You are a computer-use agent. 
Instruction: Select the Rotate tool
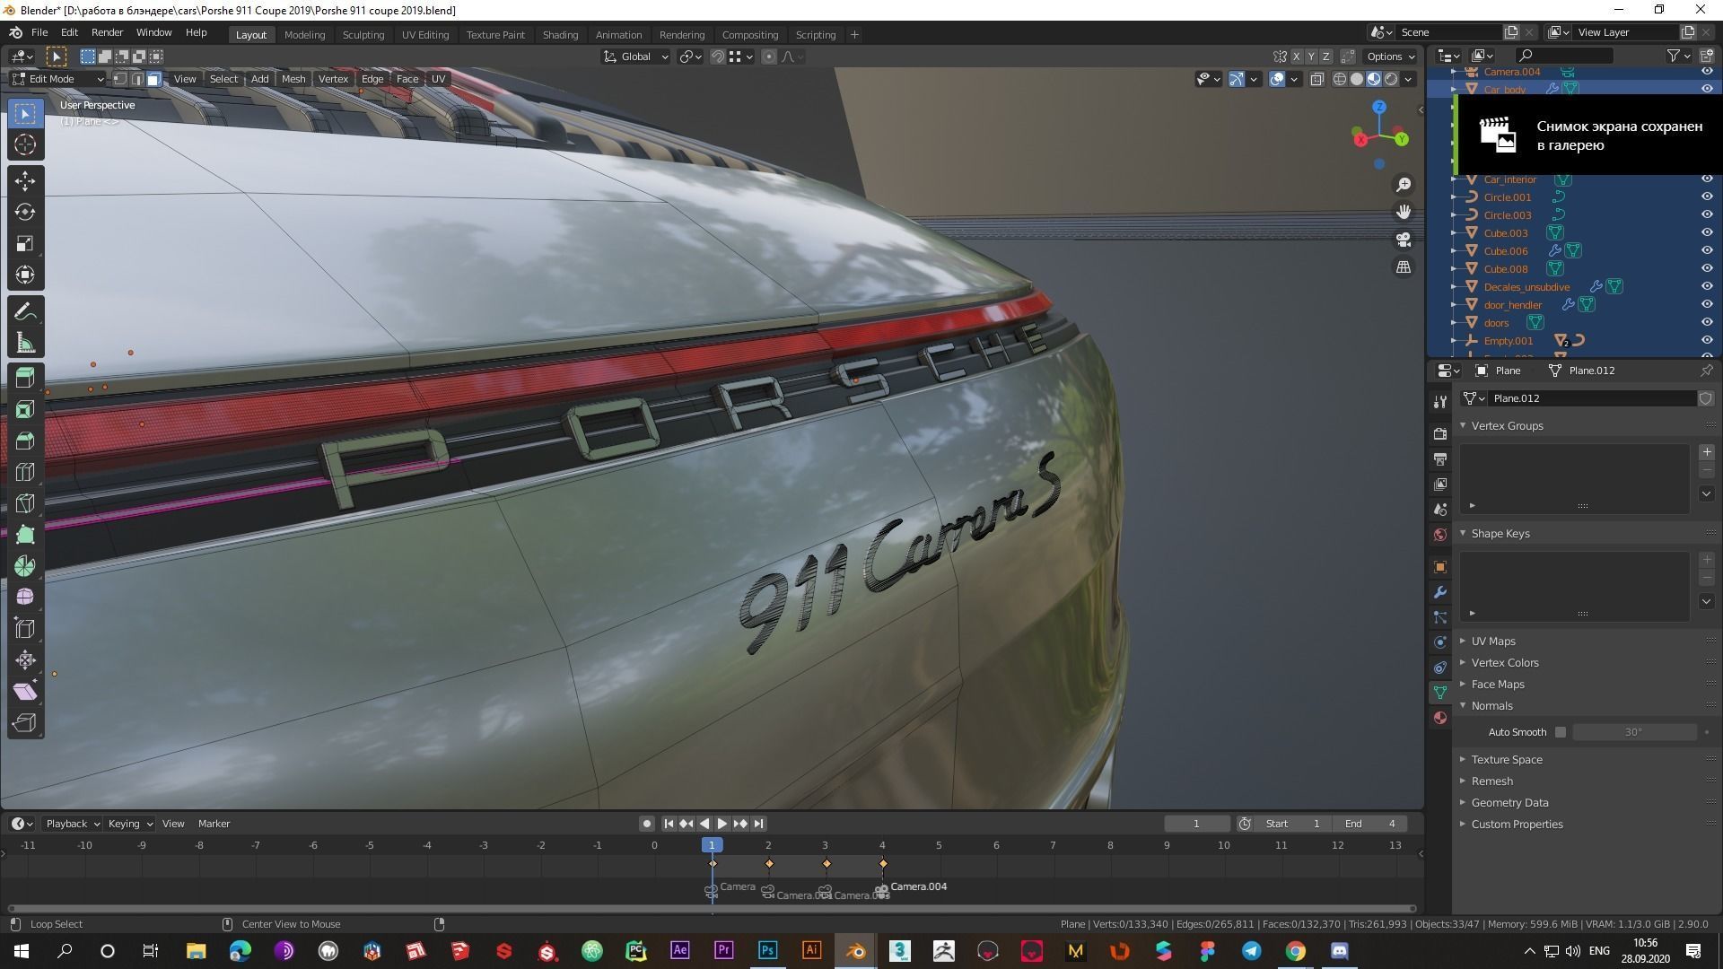[25, 213]
